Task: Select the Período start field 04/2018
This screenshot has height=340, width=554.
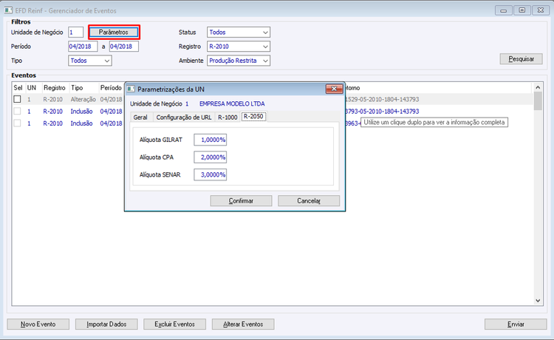Action: (83, 47)
